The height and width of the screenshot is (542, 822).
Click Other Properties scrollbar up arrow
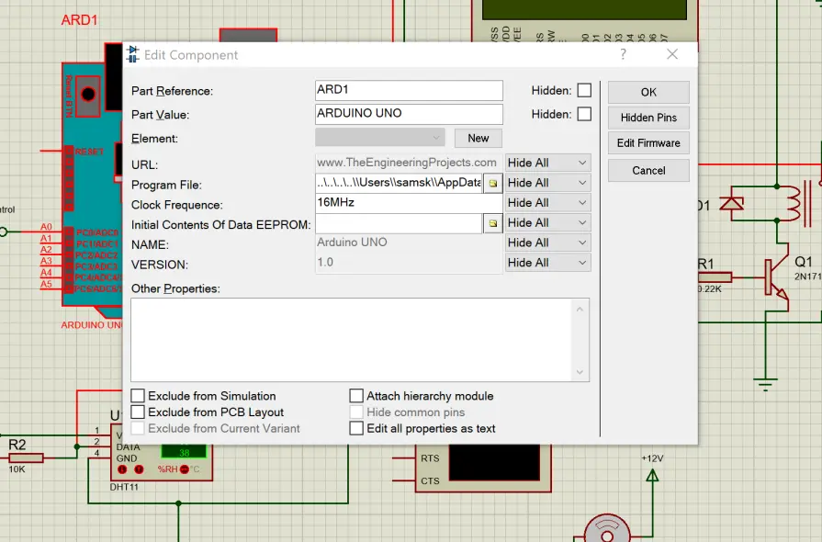580,310
